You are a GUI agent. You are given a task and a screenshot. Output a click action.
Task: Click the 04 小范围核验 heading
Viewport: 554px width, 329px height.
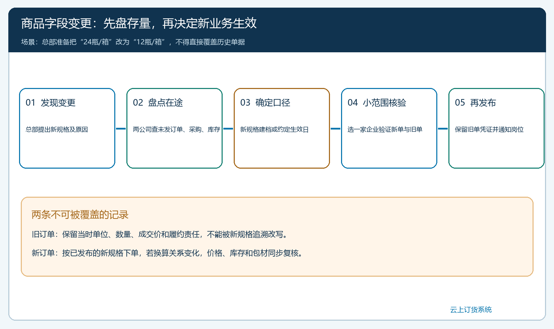pos(377,103)
